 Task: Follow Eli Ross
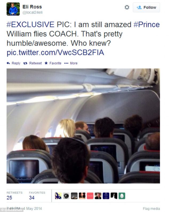(x=146, y=7)
